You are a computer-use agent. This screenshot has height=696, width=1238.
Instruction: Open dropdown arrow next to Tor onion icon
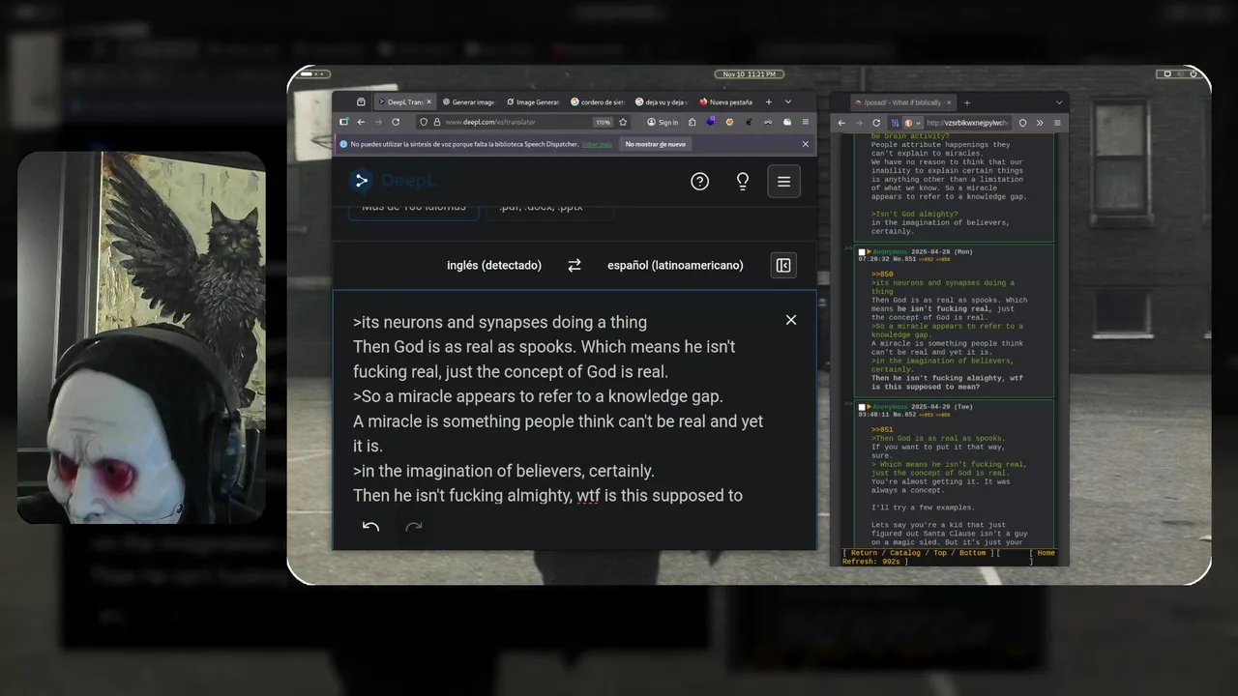coord(918,123)
